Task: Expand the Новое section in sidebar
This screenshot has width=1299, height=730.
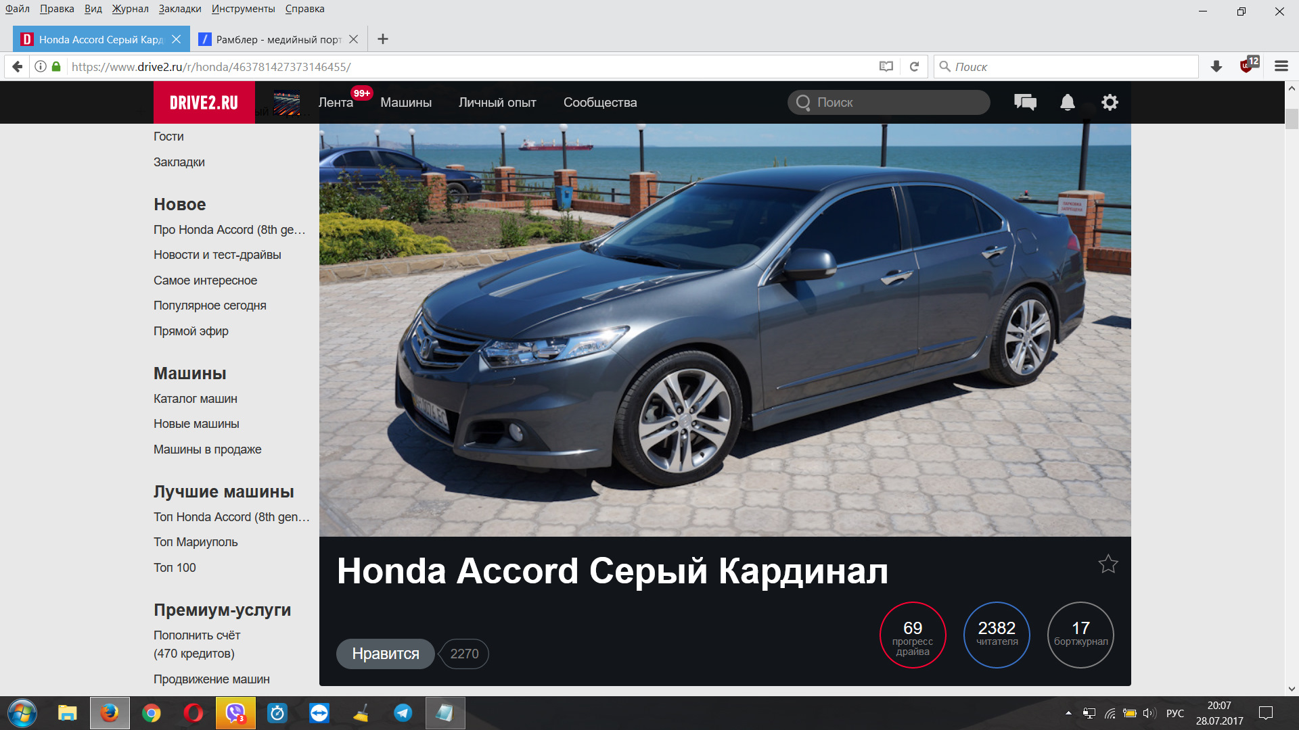Action: [179, 204]
